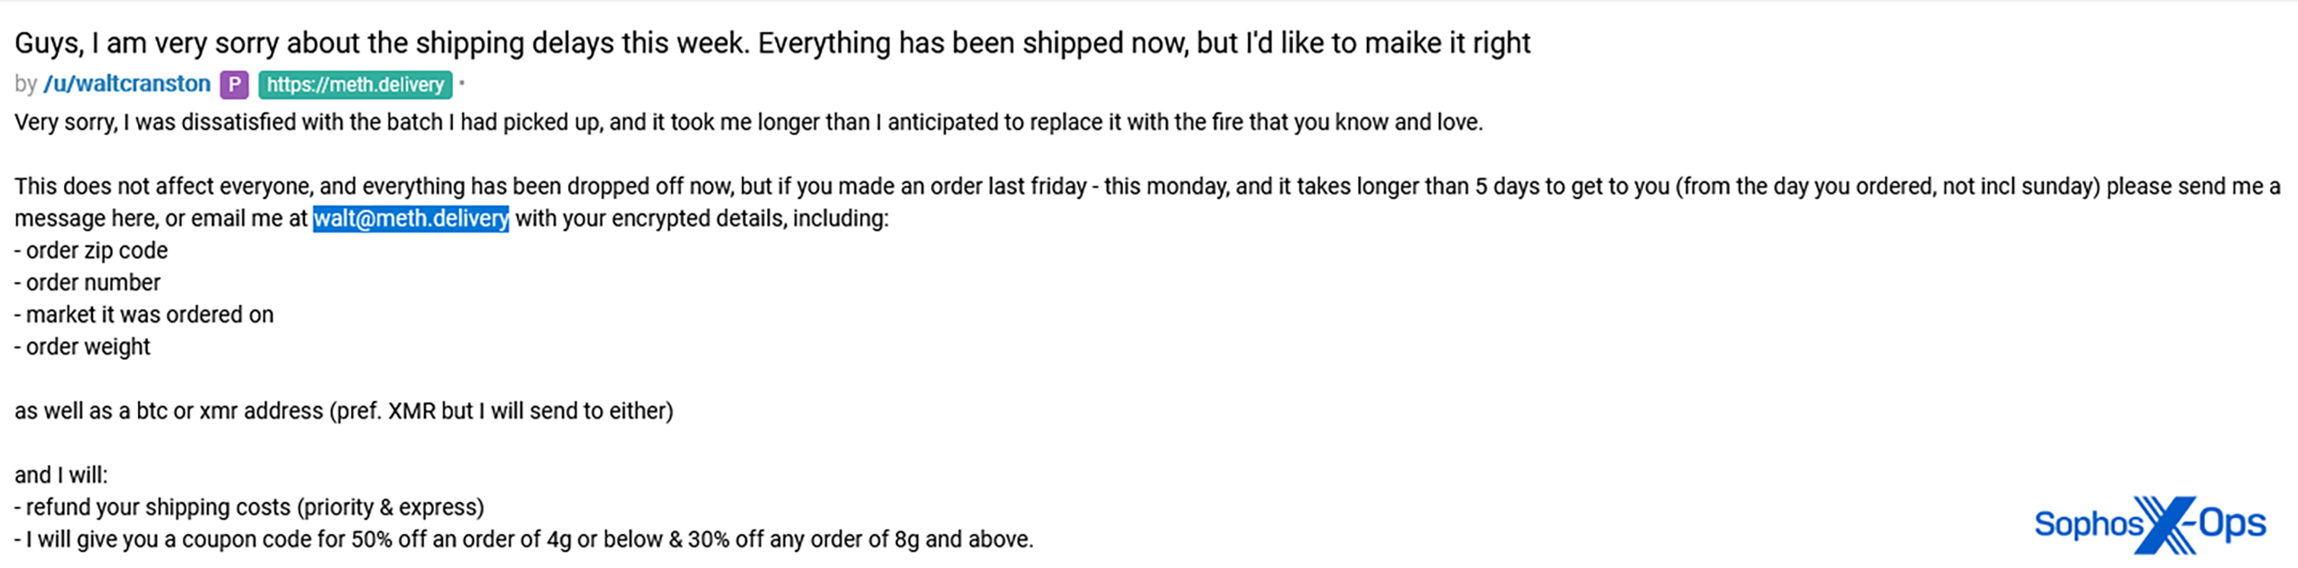Viewport: 2298px width, 568px height.
Task: Click the "btc or xmr address" line
Action: pos(344,411)
